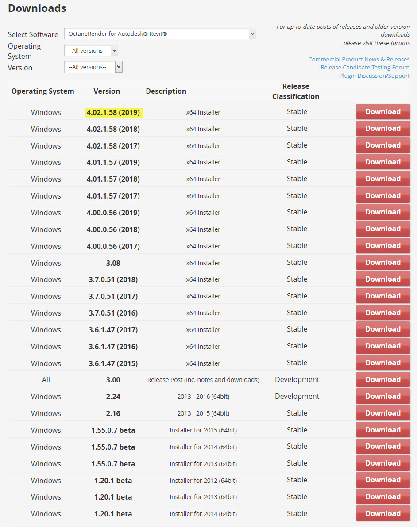
Task: Open the Select Software dropdown
Action: [160, 34]
